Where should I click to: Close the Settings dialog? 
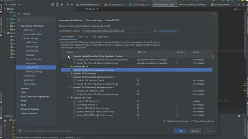pyautogui.click(x=214, y=14)
